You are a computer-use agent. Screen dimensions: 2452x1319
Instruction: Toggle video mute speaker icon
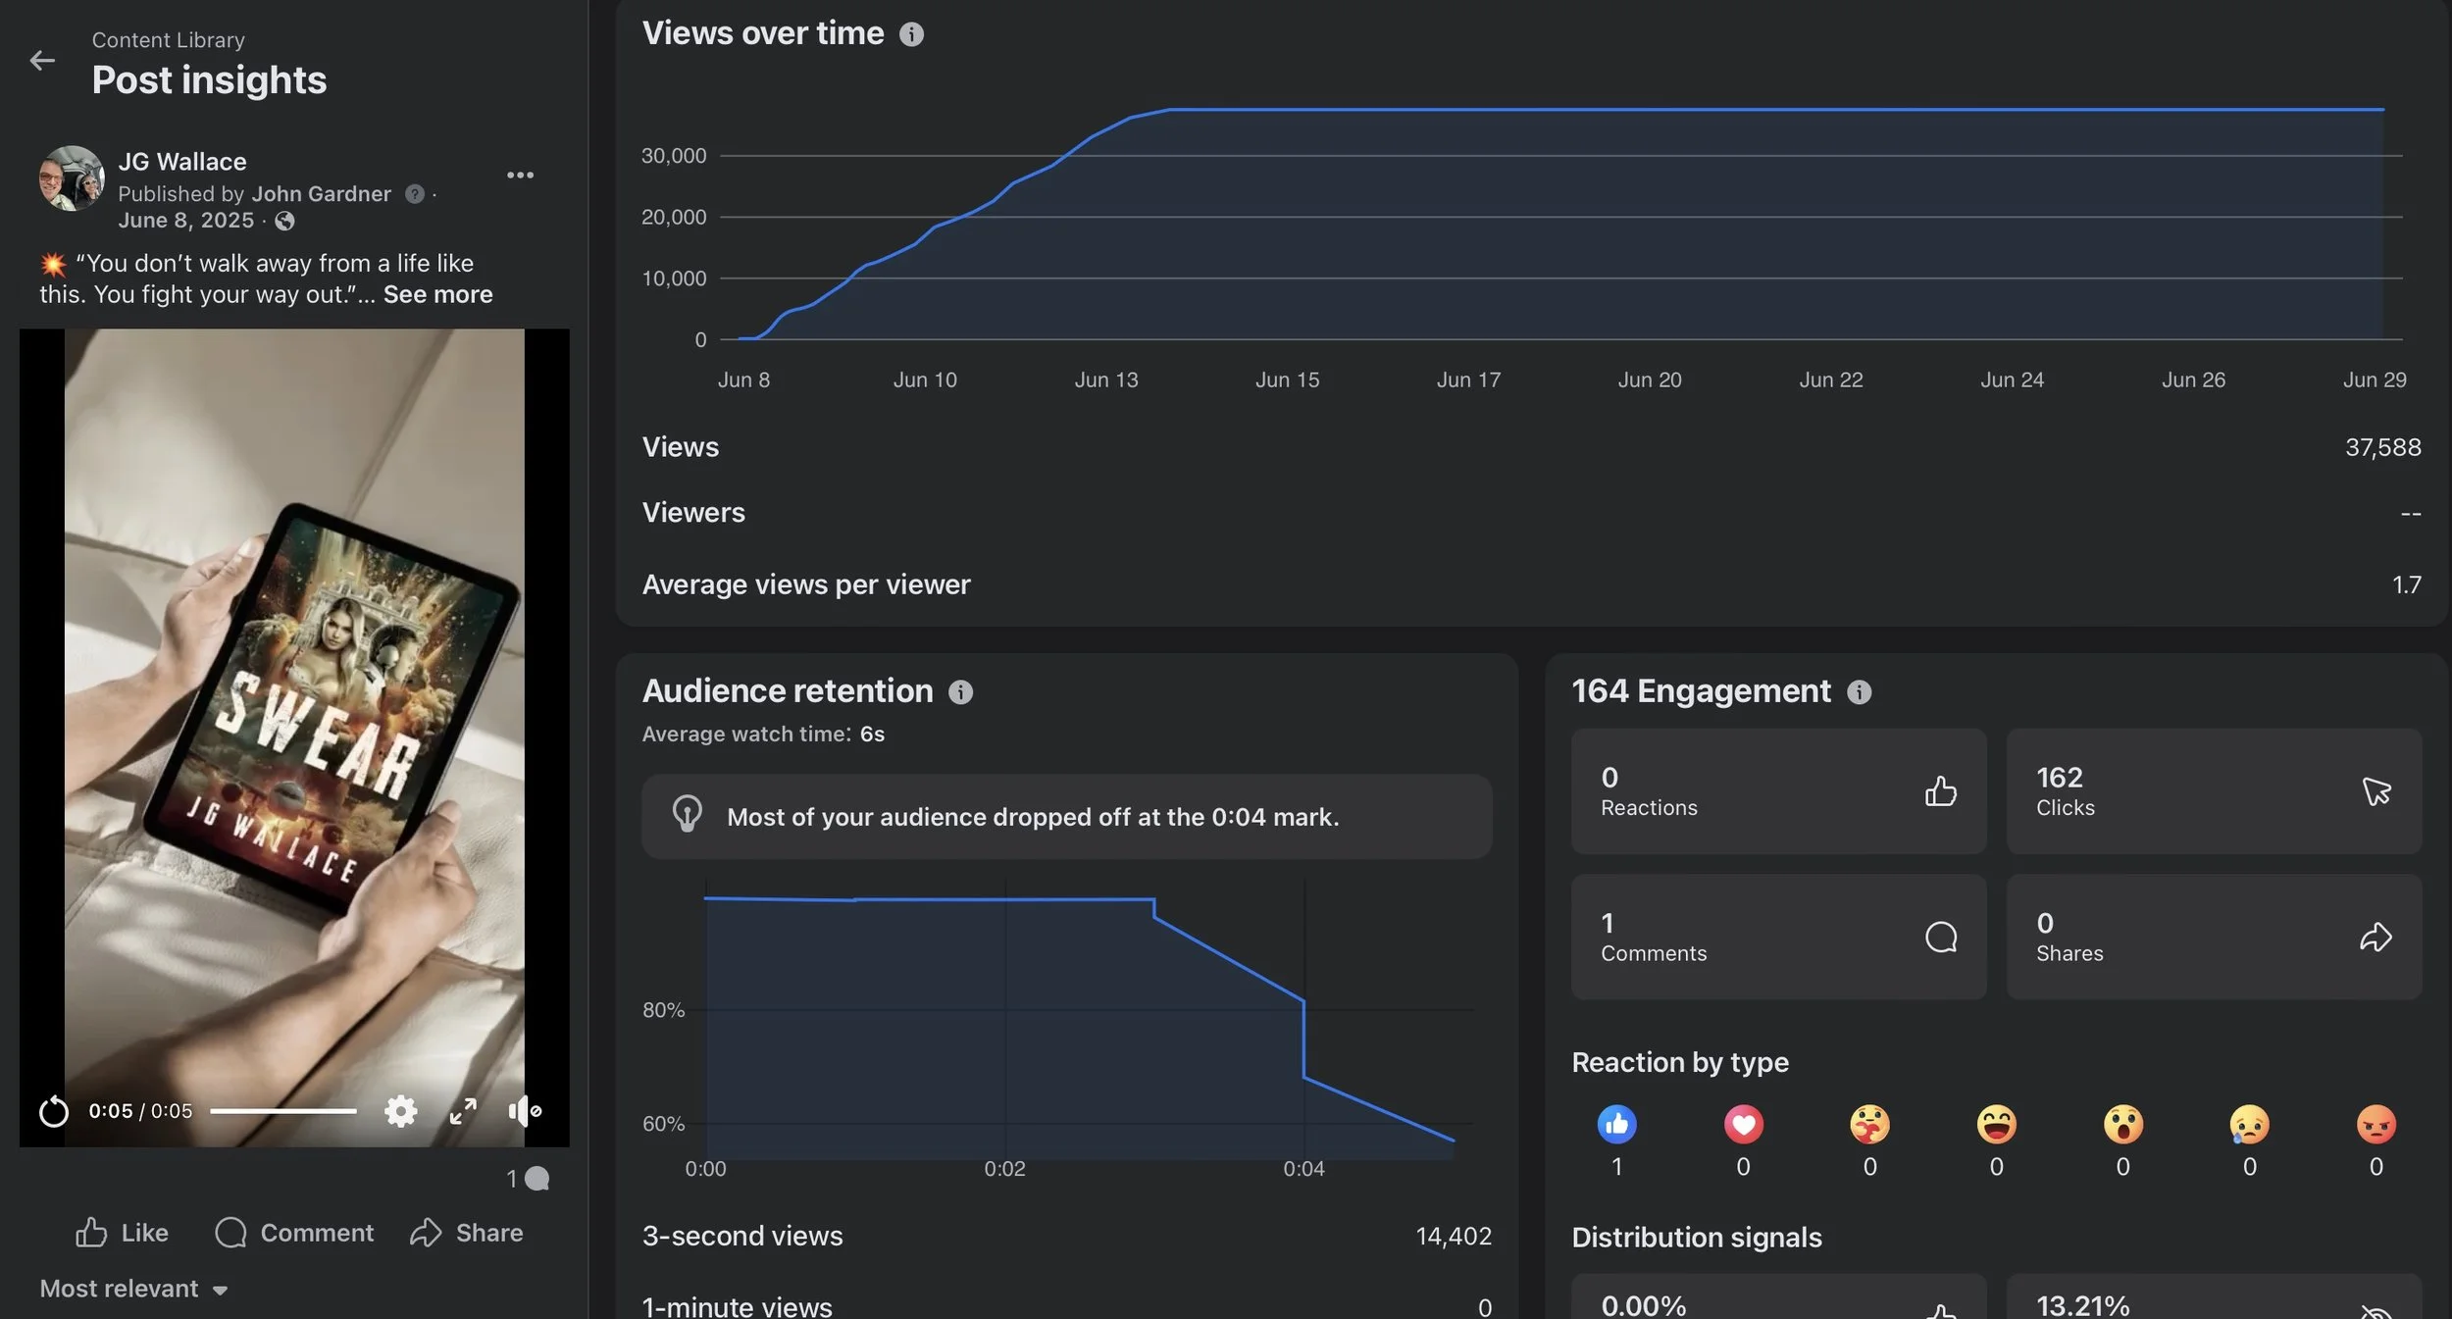pyautogui.click(x=524, y=1111)
